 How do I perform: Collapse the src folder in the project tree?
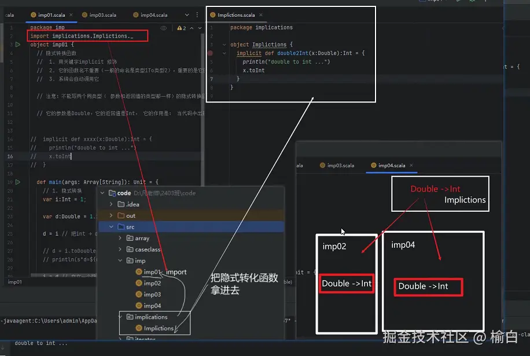click(x=111, y=226)
